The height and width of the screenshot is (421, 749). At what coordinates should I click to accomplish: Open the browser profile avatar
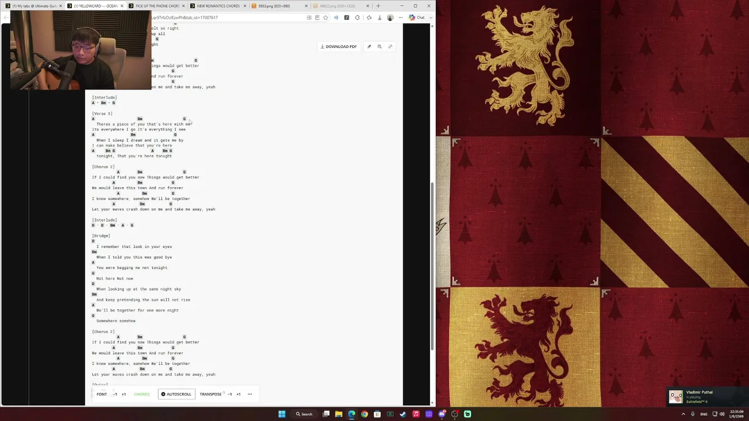pyautogui.click(x=390, y=18)
